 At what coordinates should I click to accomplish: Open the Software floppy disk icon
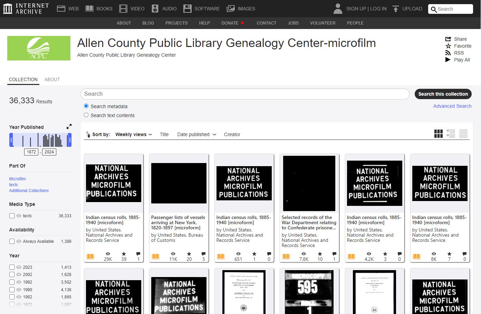pos(187,9)
